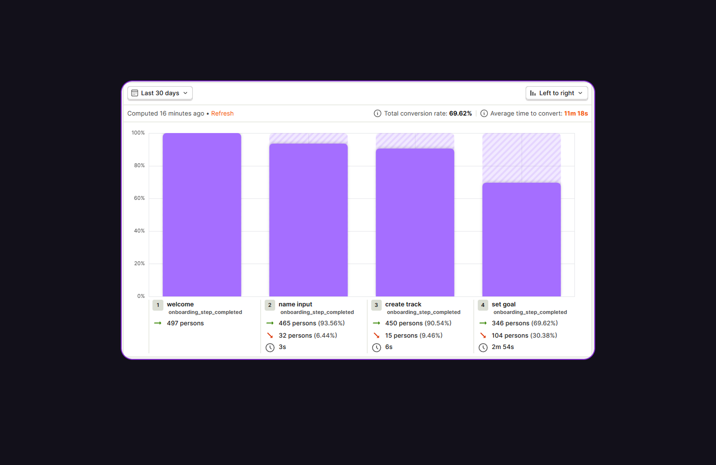The width and height of the screenshot is (716, 465).
Task: Click the 2m 54s time value
Action: point(502,347)
